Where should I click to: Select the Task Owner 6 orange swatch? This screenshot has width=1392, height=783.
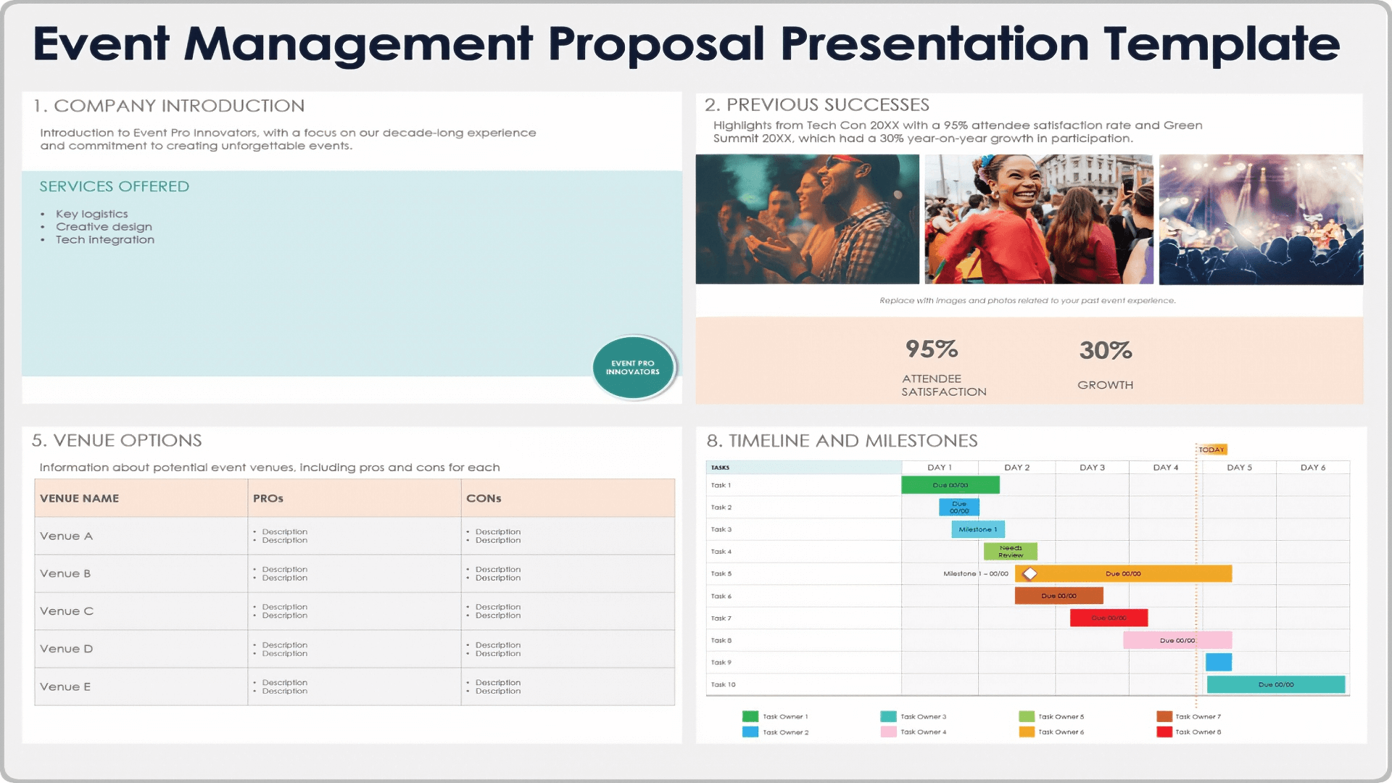[1026, 732]
